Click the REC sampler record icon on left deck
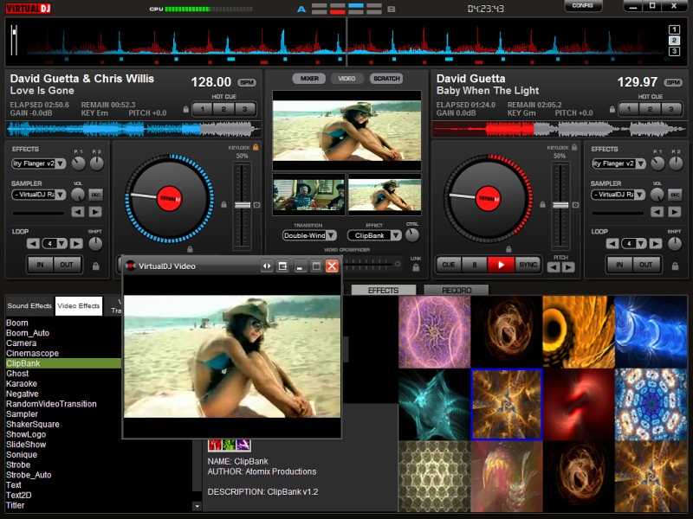 pos(96,195)
